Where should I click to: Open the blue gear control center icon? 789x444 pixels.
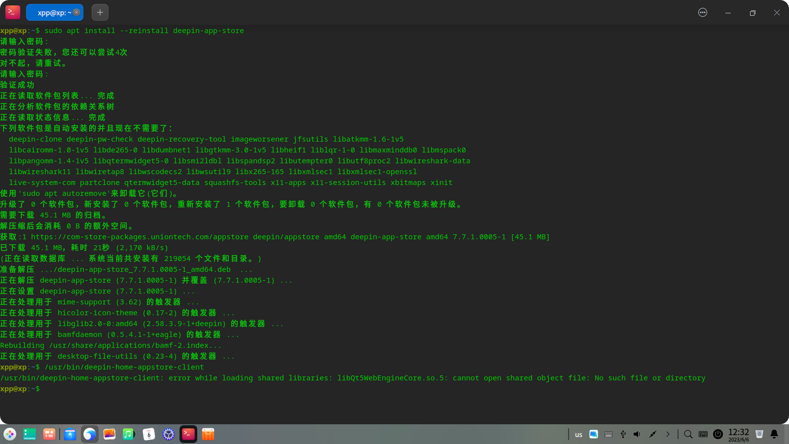pyautogui.click(x=169, y=434)
